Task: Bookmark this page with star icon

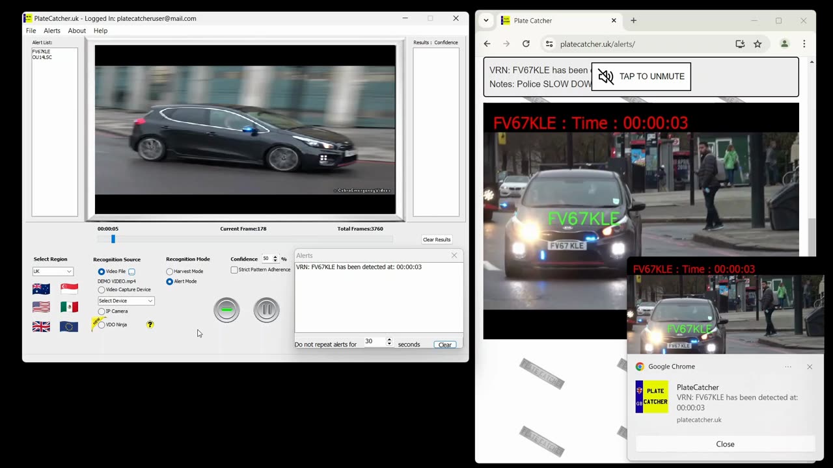Action: (x=758, y=44)
